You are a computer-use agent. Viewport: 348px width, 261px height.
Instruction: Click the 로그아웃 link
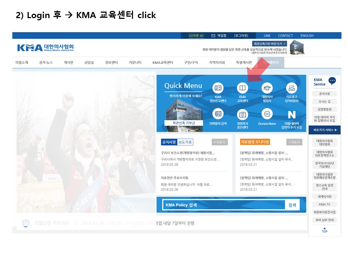(x=241, y=36)
